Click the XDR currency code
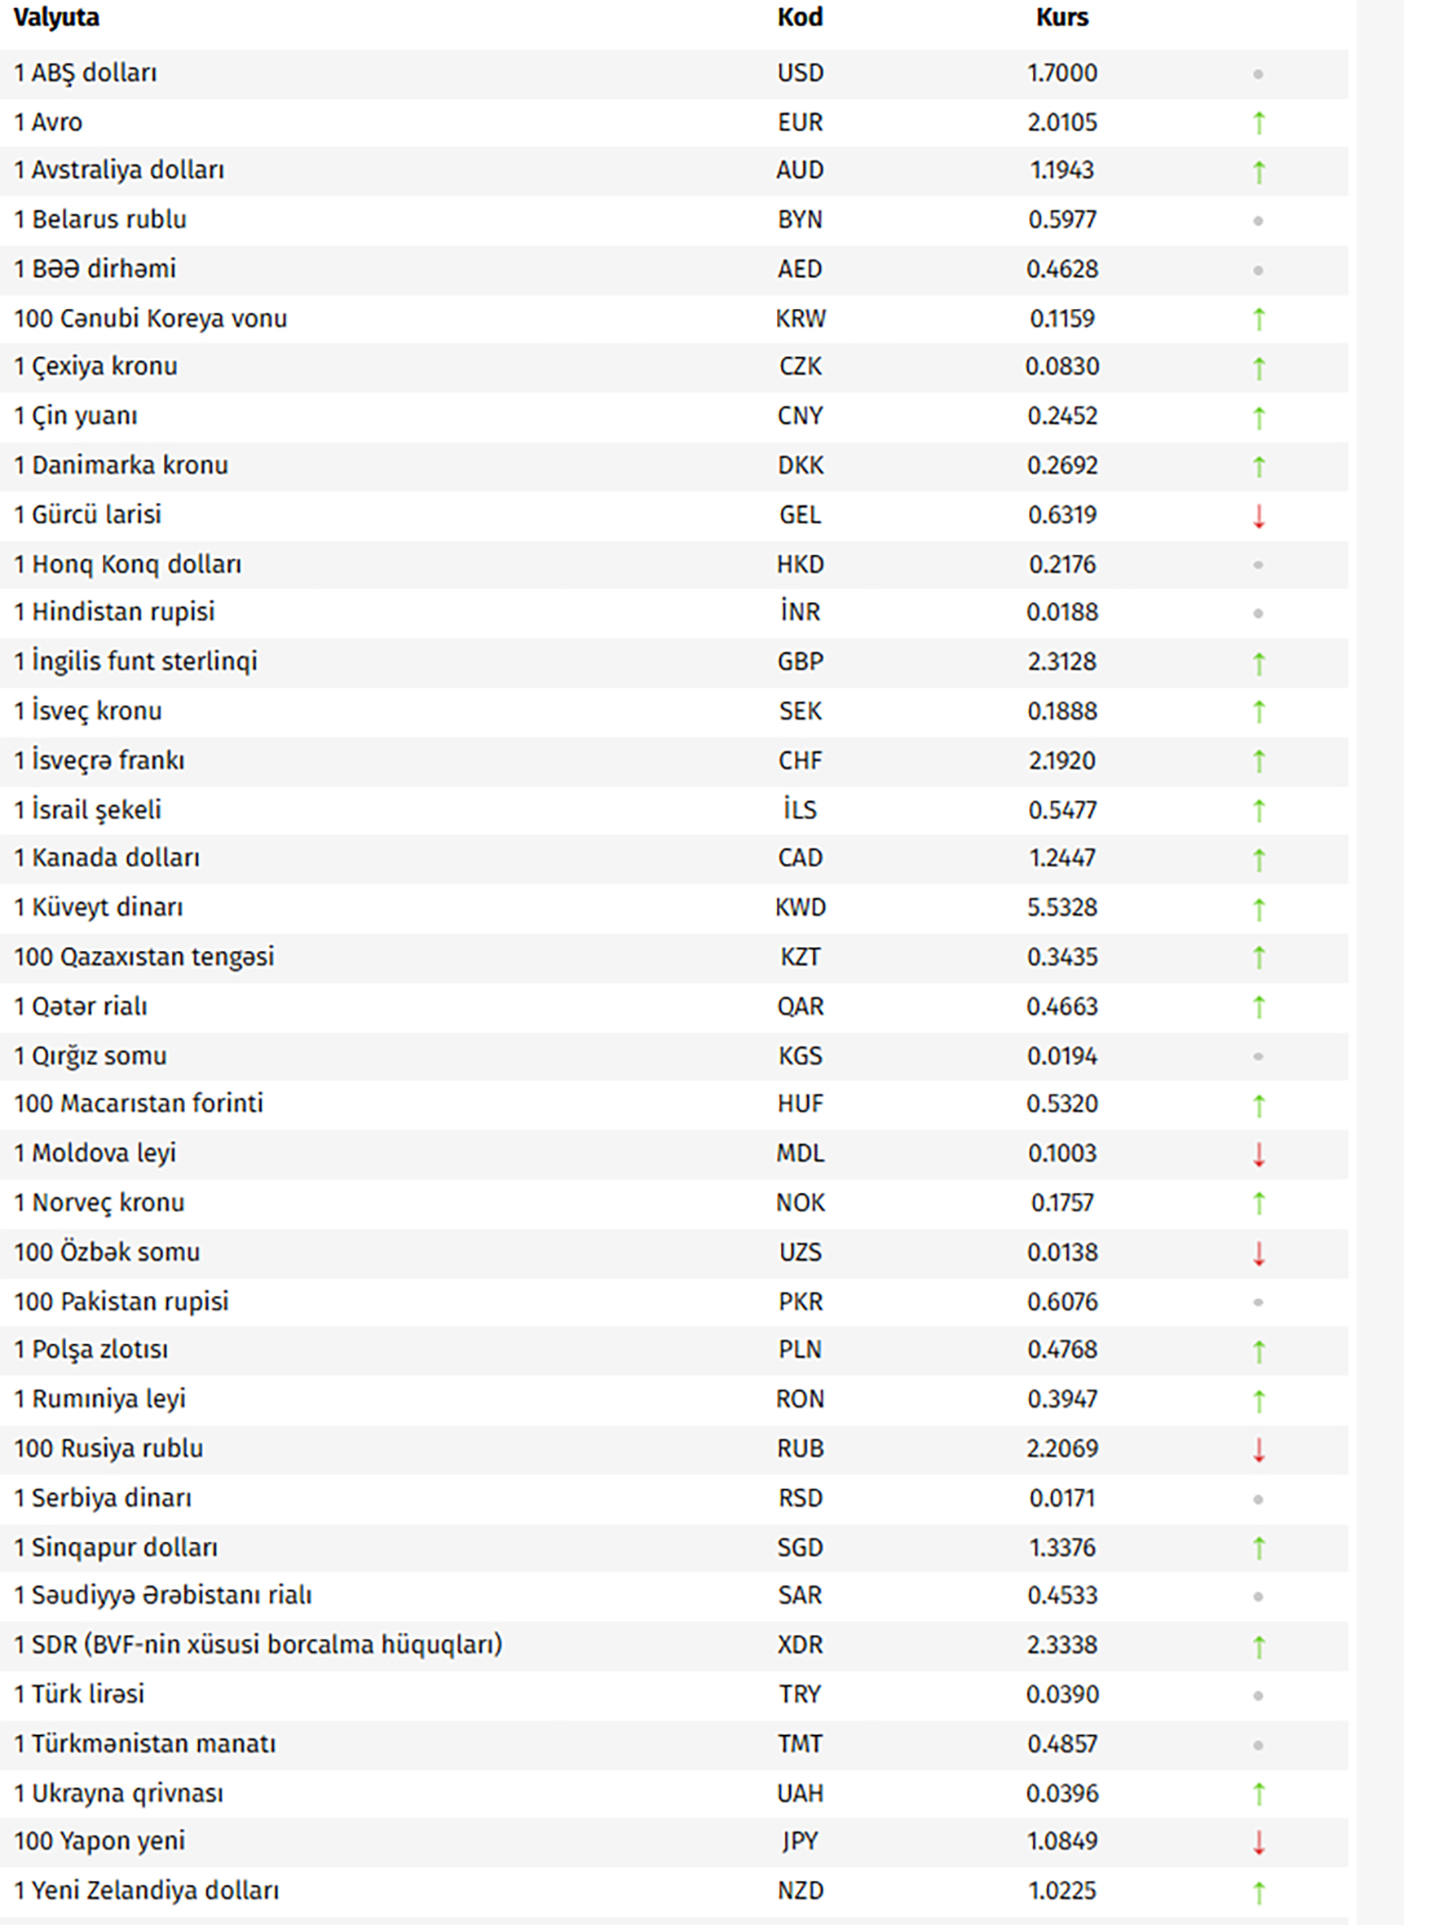The image size is (1434, 1925). [800, 1645]
